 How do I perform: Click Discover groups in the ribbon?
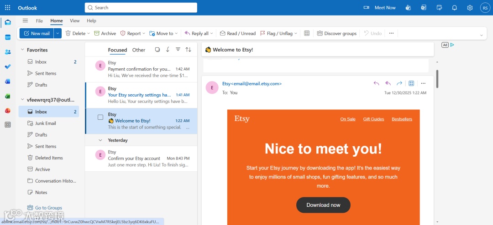tap(337, 33)
